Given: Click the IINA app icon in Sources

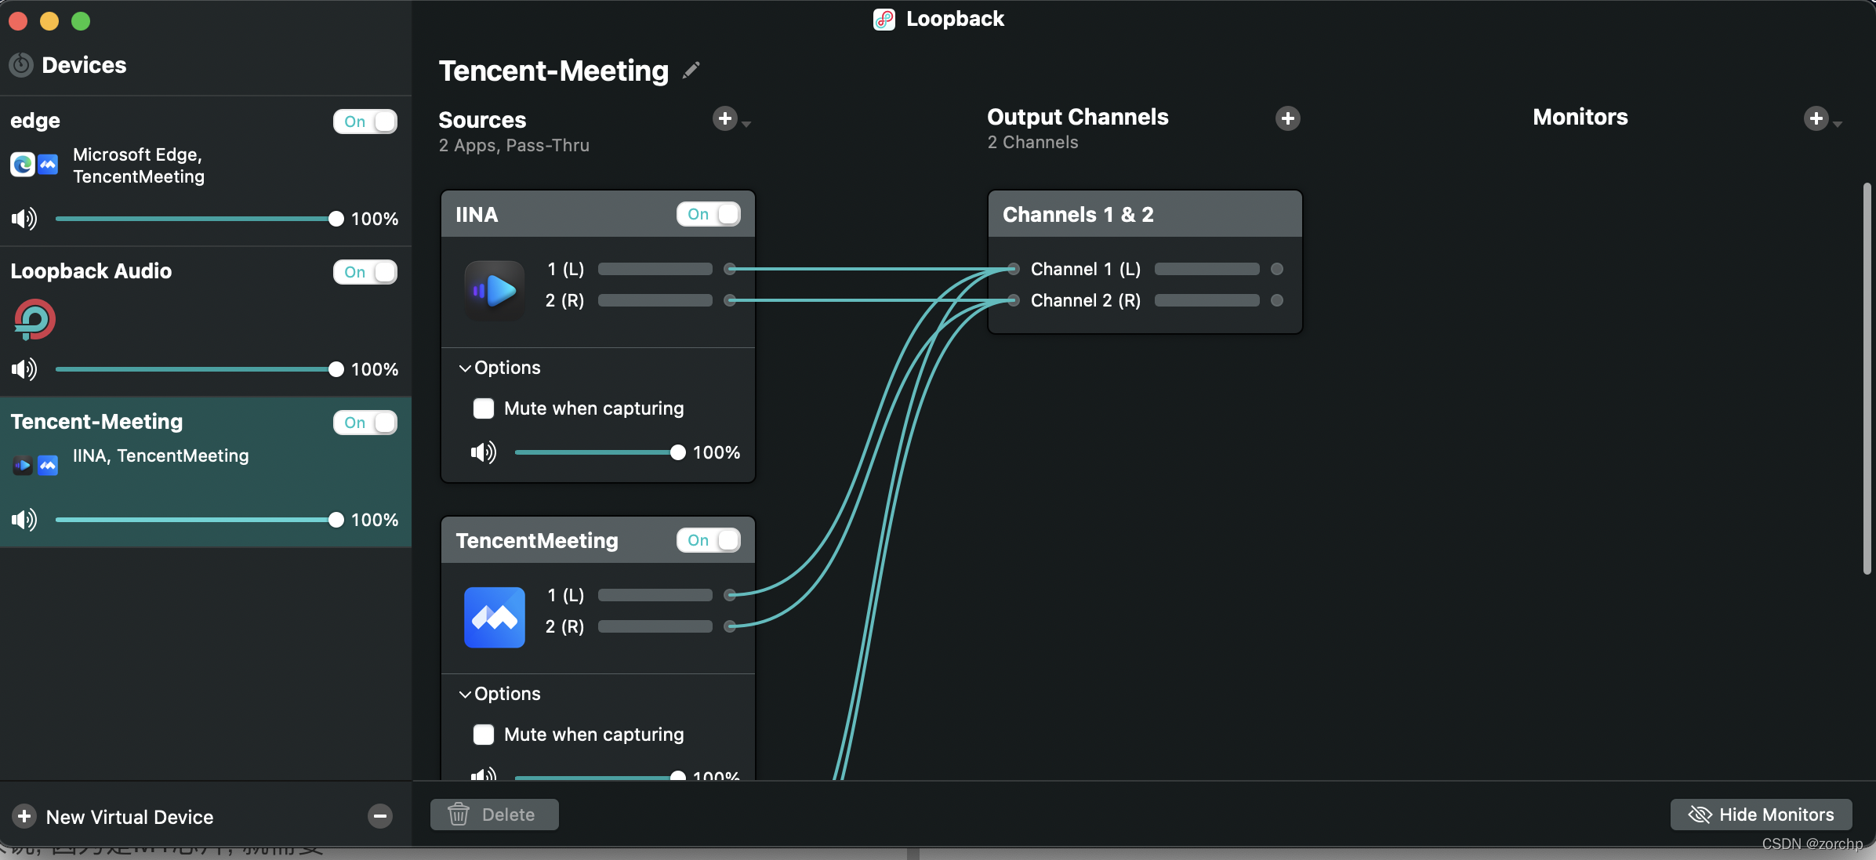Looking at the screenshot, I should coord(494,291).
